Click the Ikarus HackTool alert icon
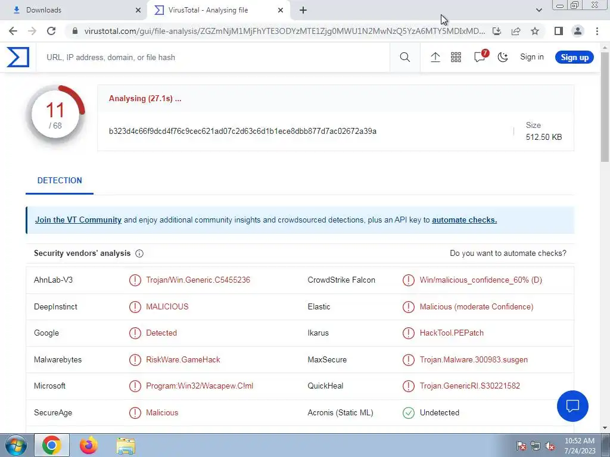Screen dimensions: 610x457 (x=409, y=333)
